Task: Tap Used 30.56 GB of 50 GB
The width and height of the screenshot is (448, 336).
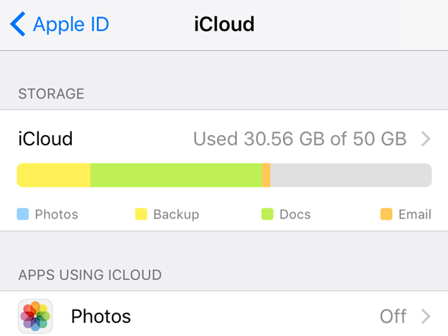Action: [299, 139]
